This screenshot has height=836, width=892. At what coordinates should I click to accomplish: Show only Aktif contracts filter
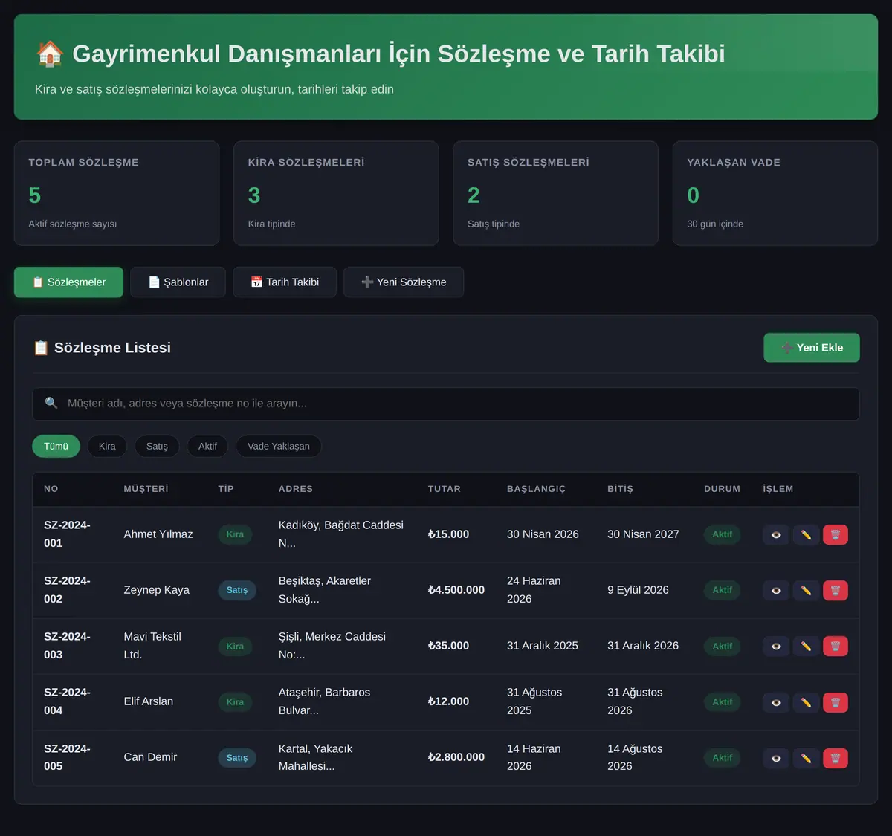(207, 446)
